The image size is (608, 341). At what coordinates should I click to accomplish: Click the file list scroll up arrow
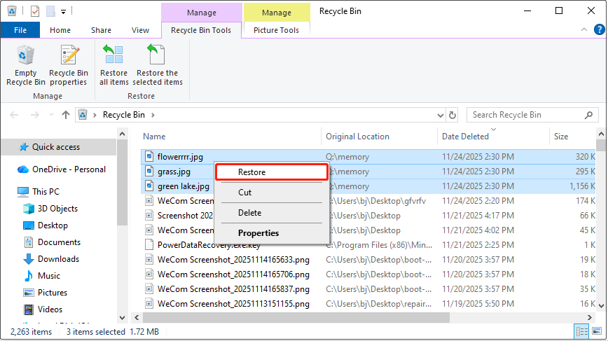pos(601,134)
